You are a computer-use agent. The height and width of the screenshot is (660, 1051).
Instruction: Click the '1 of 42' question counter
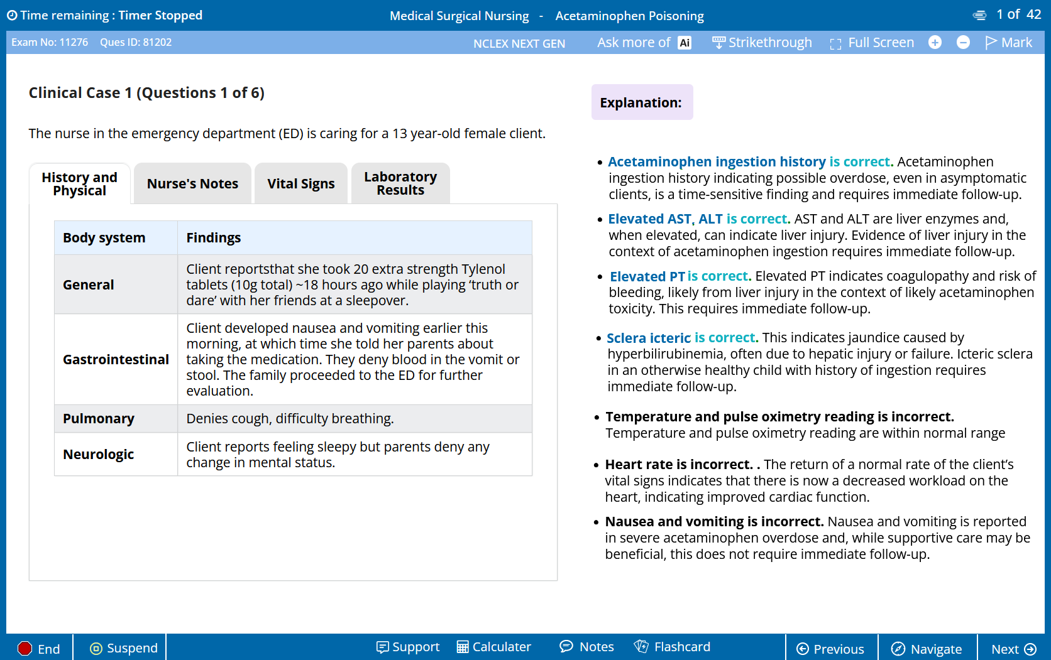click(x=1019, y=14)
